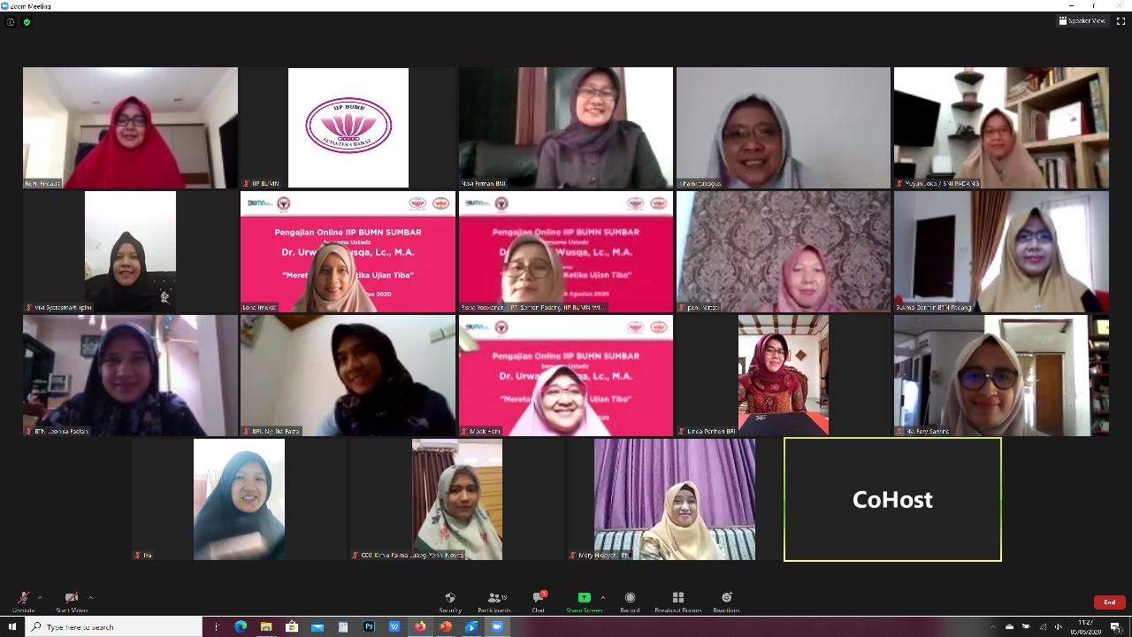Open the Reactions menu

pyautogui.click(x=726, y=602)
